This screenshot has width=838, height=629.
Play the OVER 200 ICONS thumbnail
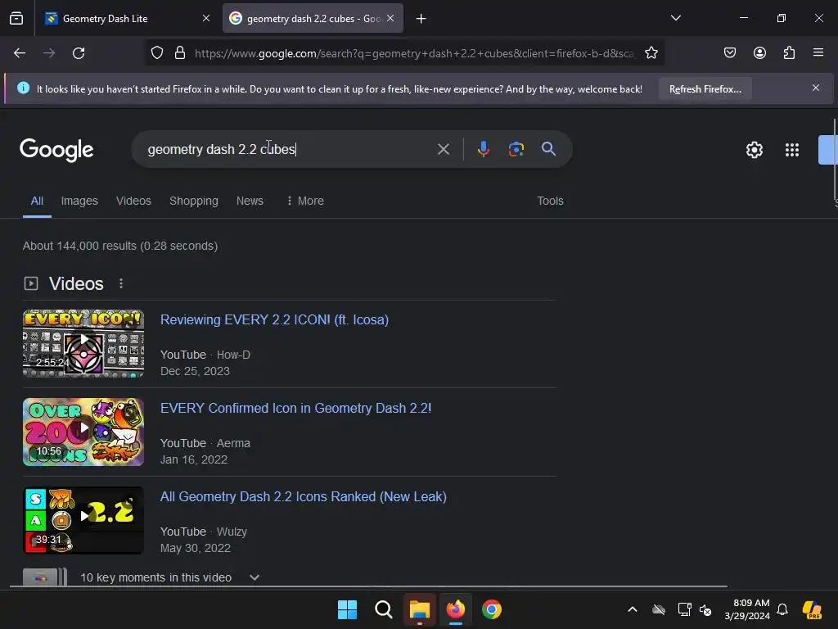point(83,432)
